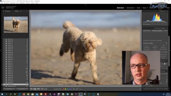The image size is (171, 96).
Task: Open Task View on taskbar
Action: click(x=15, y=94)
